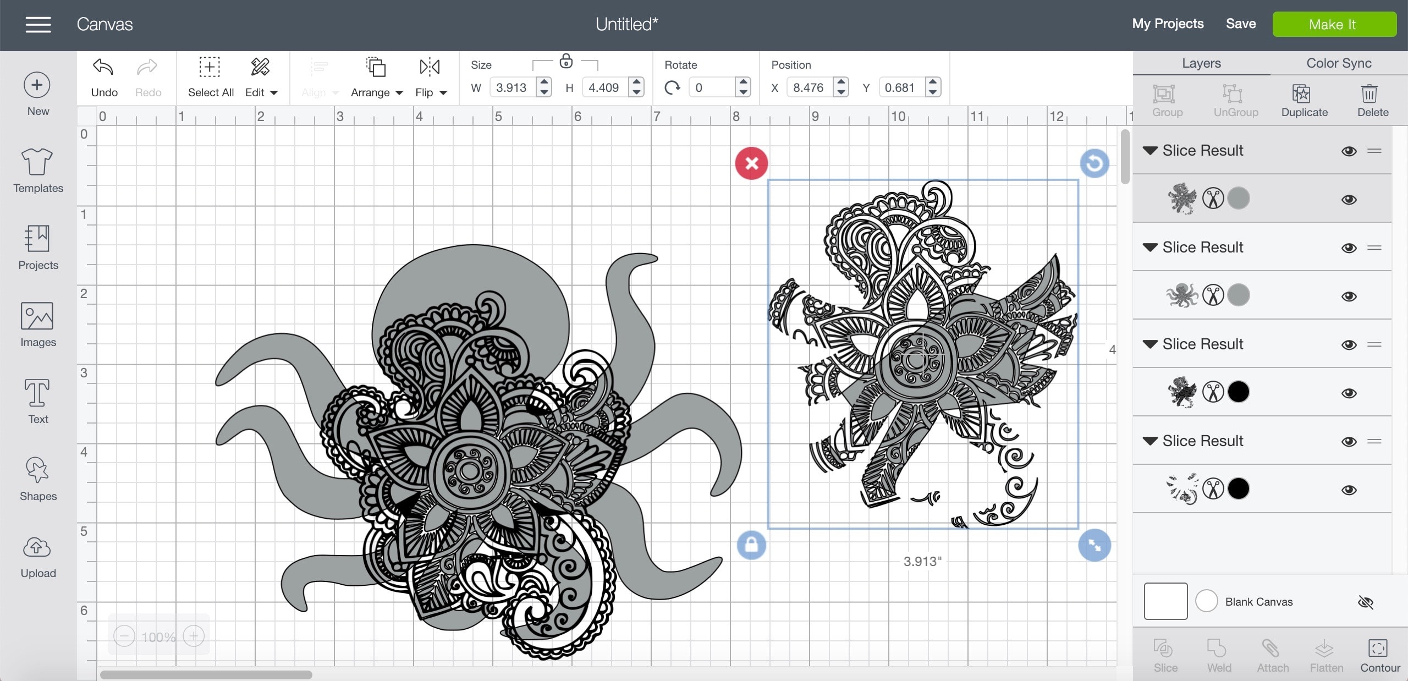Viewport: 1408px width, 681px height.
Task: Switch to the Layers tab
Action: [x=1201, y=63]
